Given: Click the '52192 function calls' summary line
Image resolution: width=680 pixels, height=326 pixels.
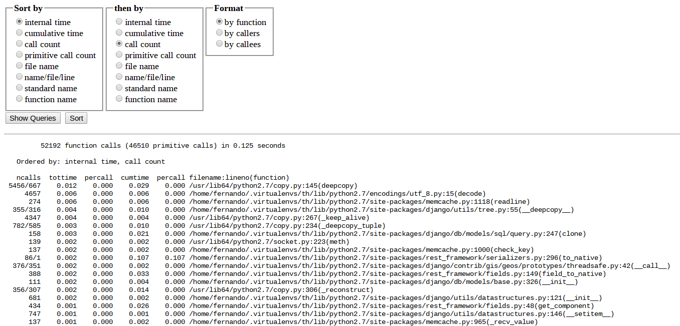Looking at the screenshot, I should 163,146.
